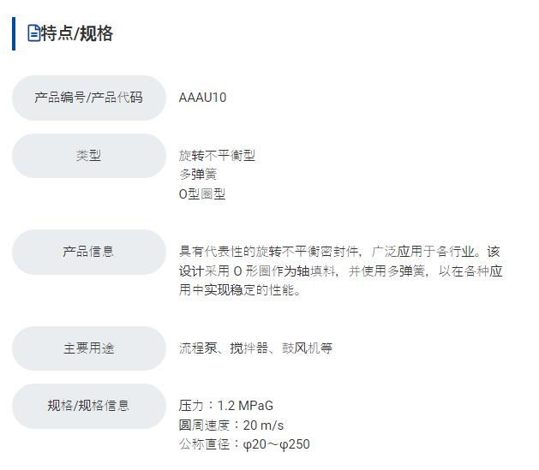Click the word 鼓风机等 in main uses
539x470 pixels.
point(307,348)
